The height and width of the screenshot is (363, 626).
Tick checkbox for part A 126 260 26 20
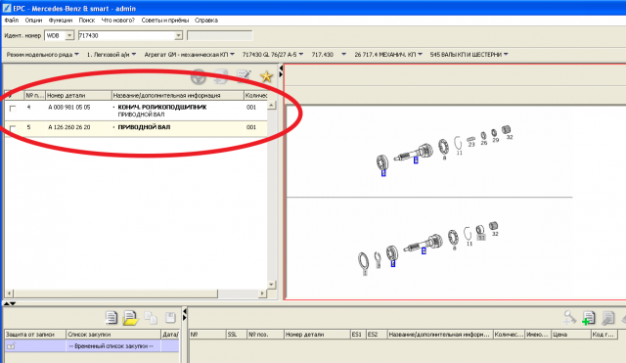[x=13, y=128]
